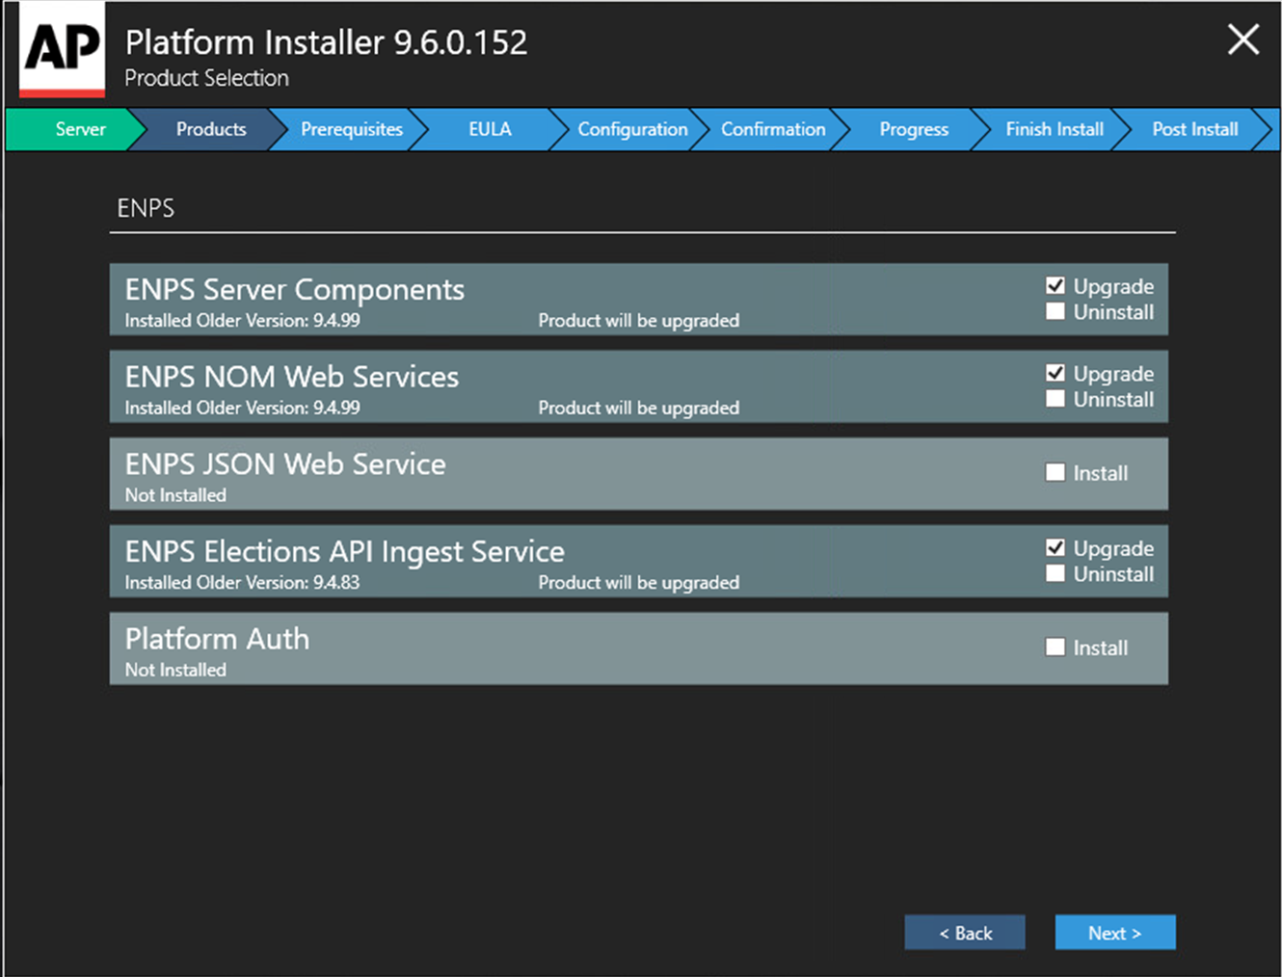Viewport: 1282px width, 977px height.
Task: Jump to the EULA step
Action: pos(490,129)
